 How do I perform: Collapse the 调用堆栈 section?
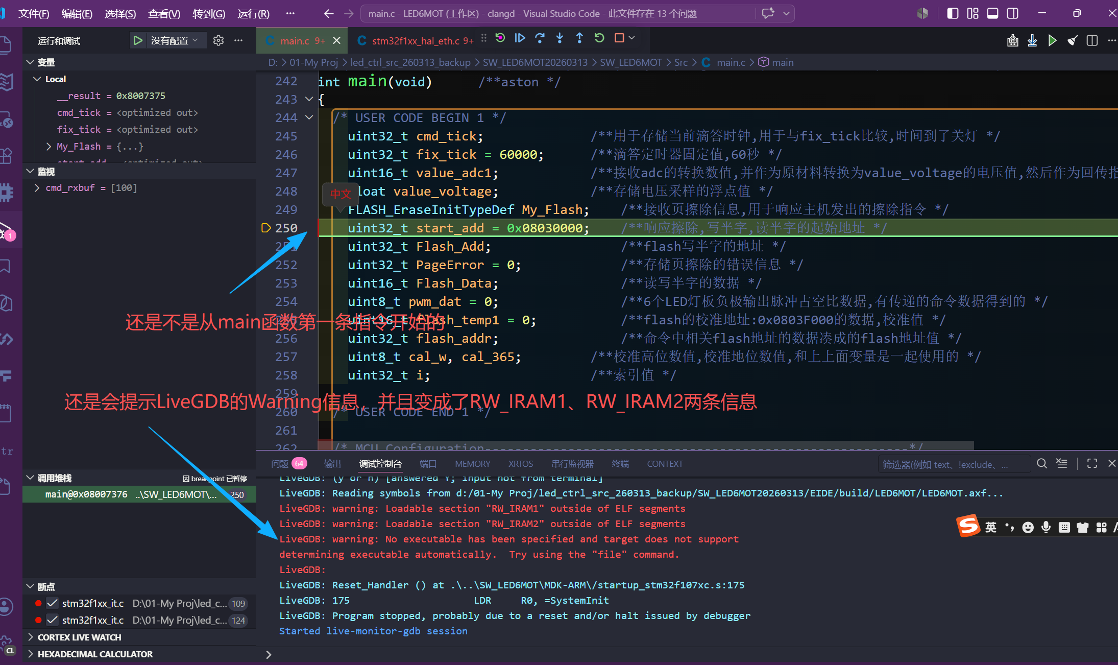click(31, 478)
